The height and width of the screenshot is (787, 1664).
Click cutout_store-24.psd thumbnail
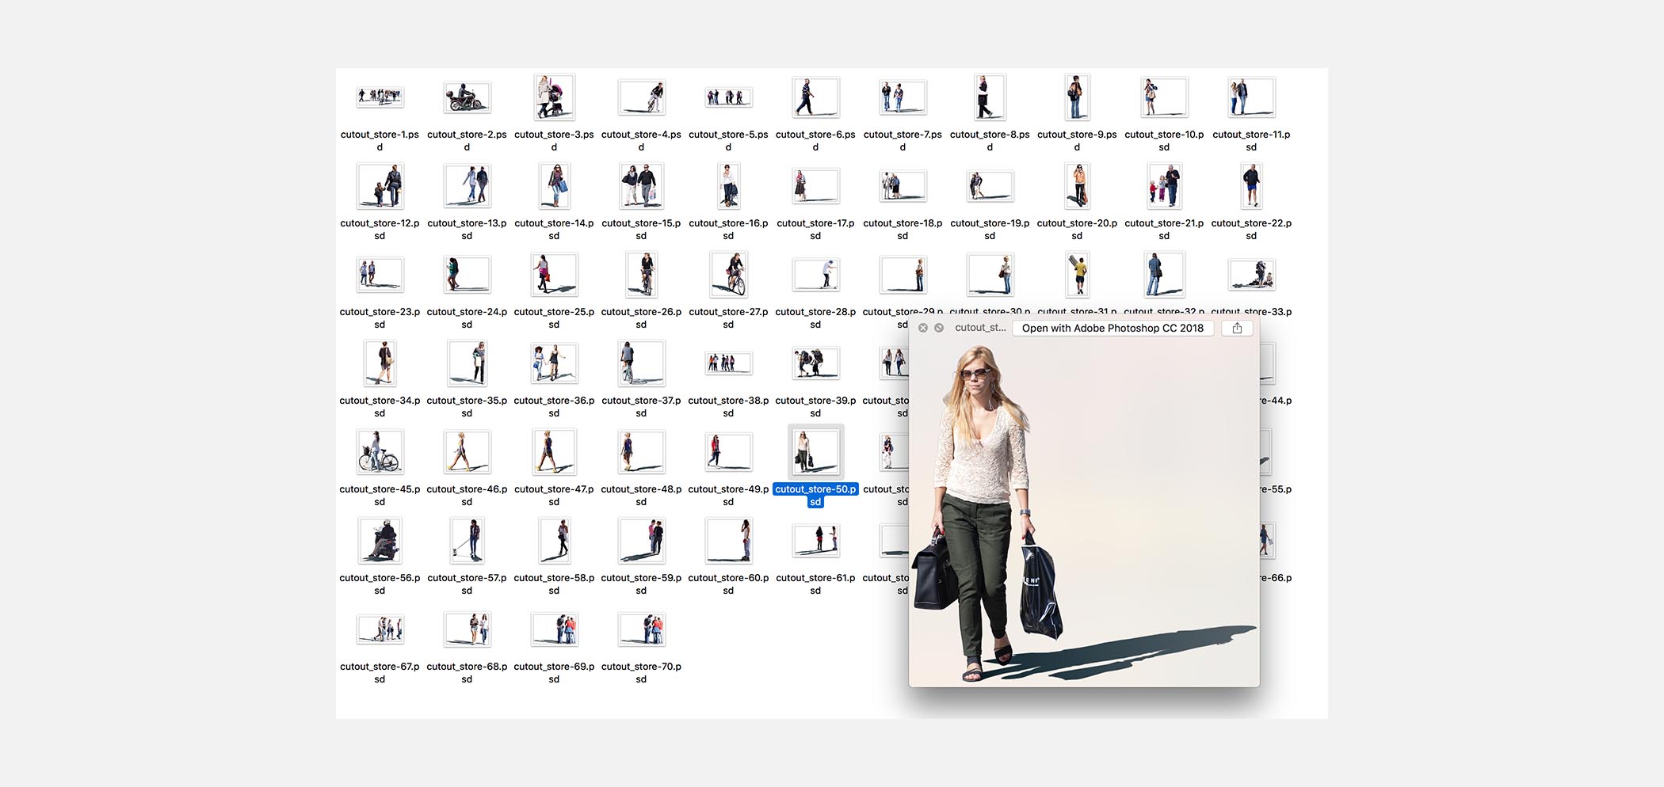click(x=468, y=275)
